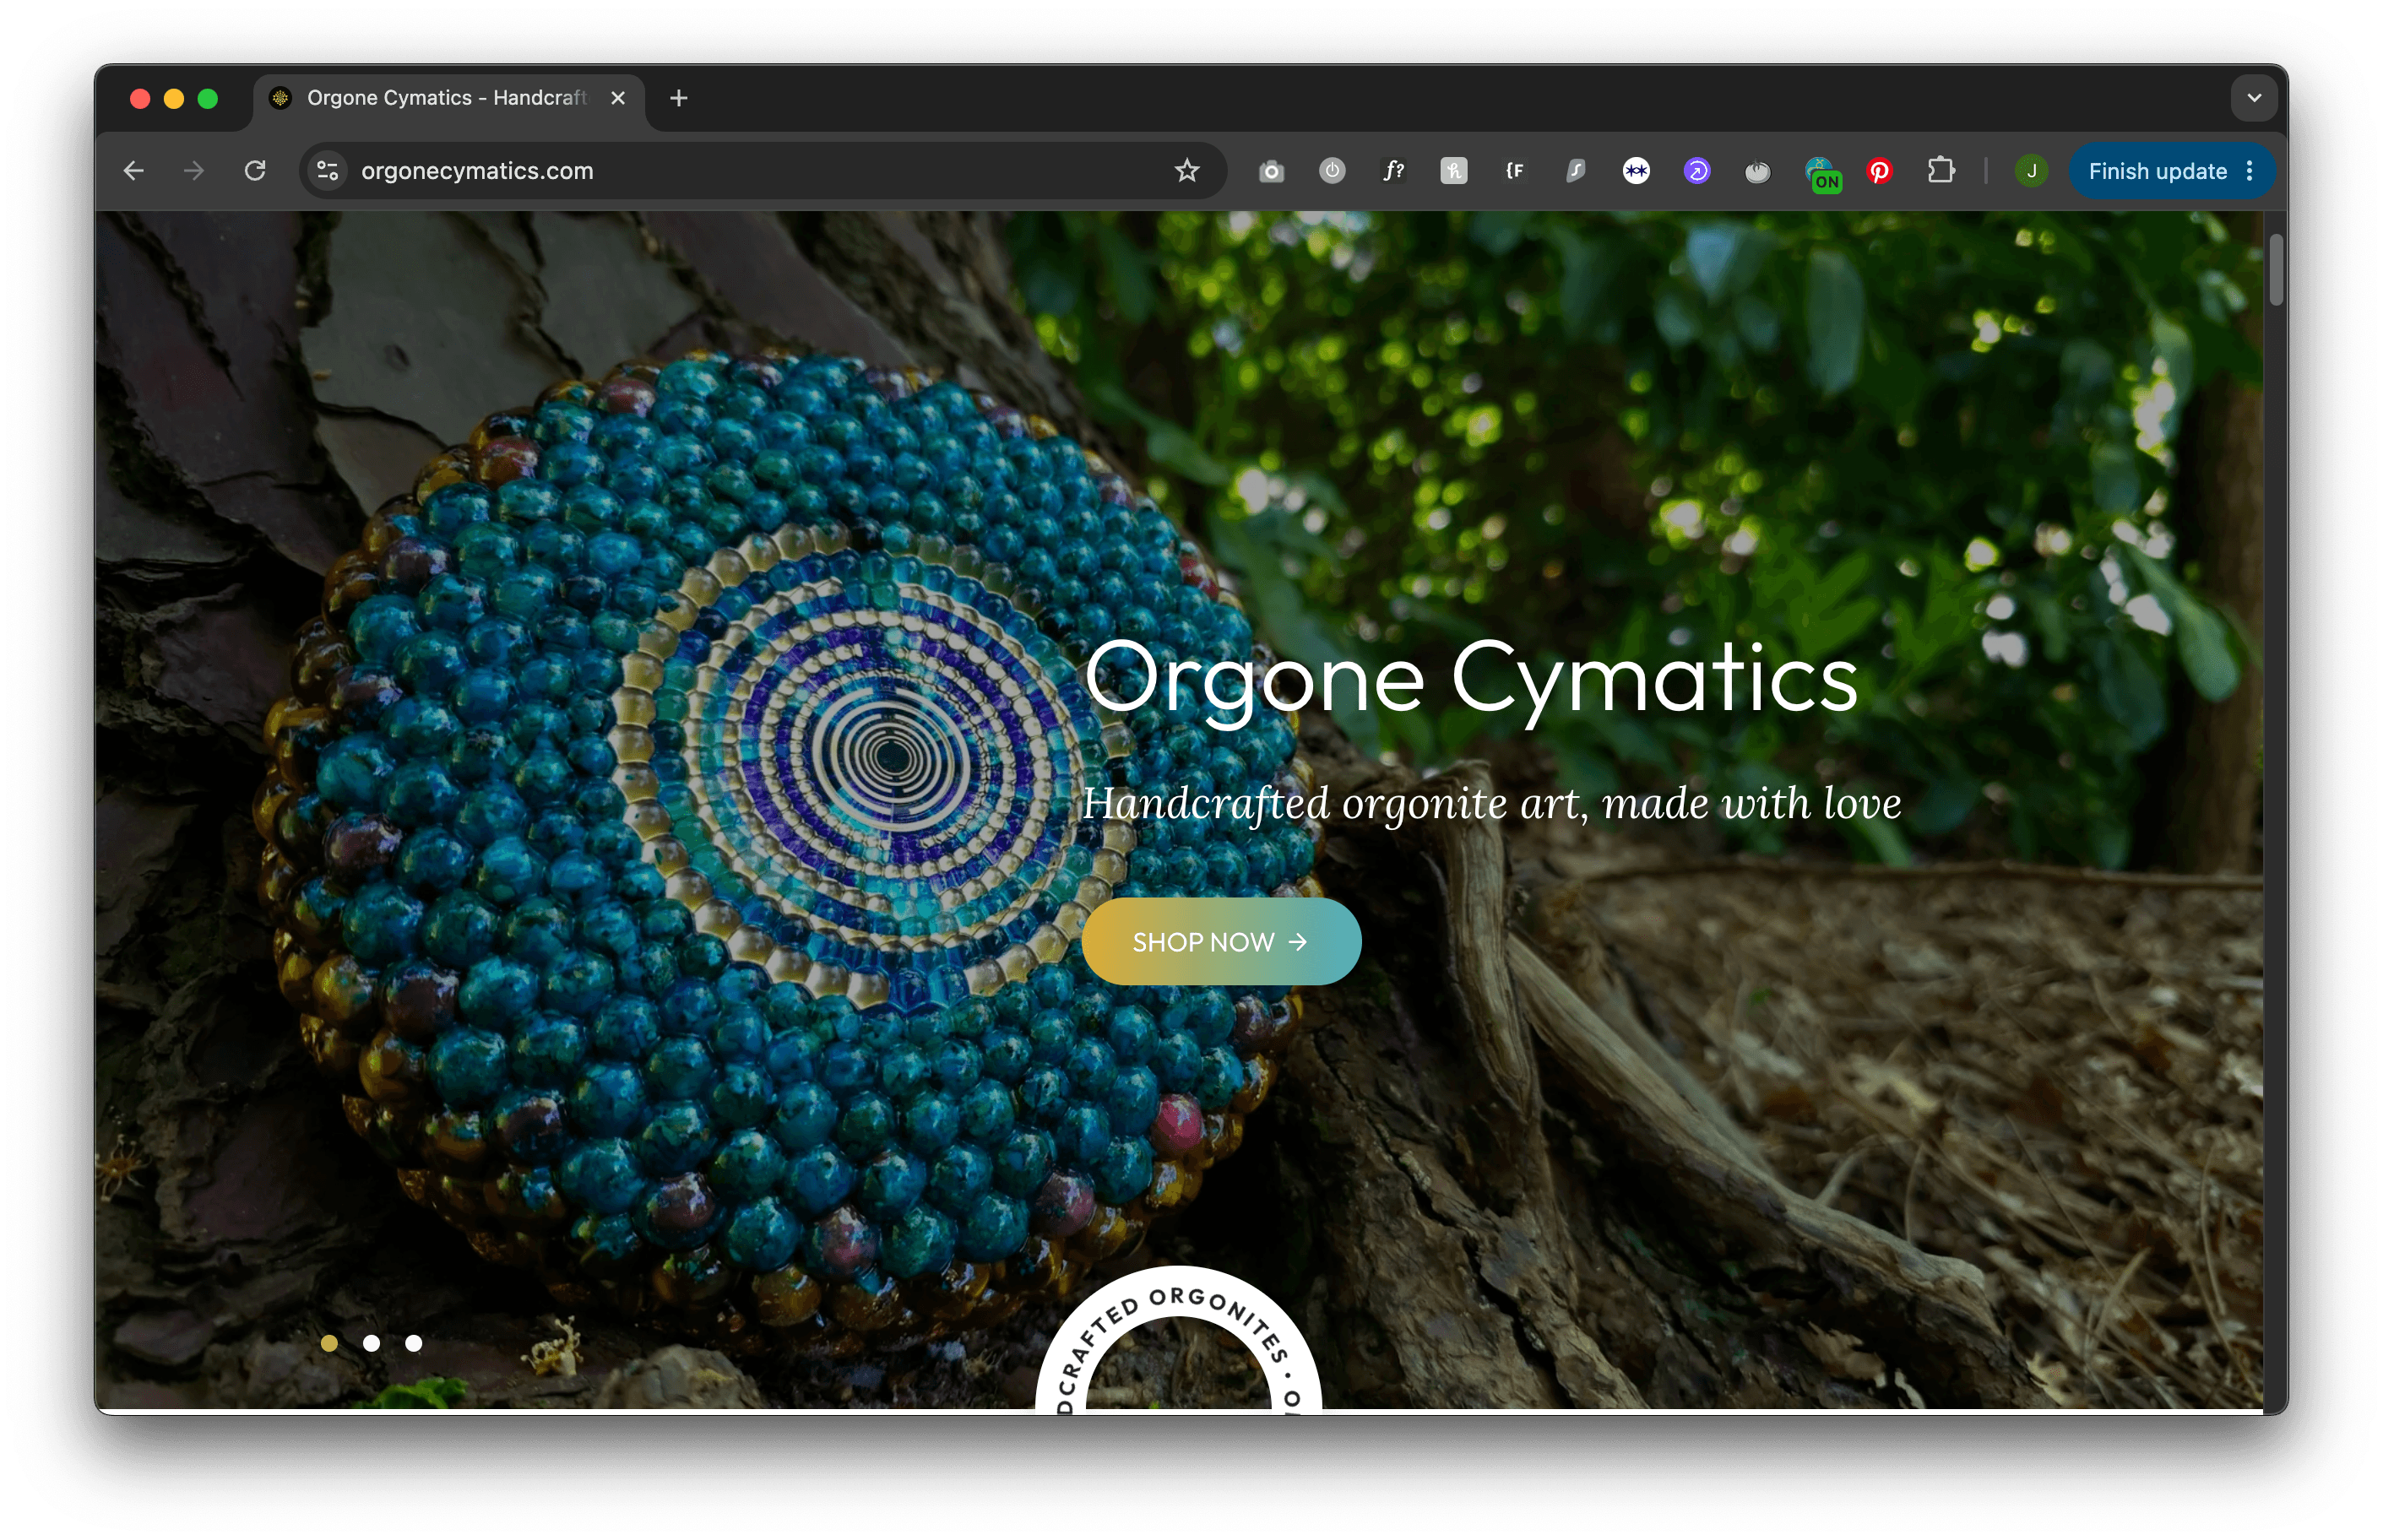Click the {F extension icon
The width and height of the screenshot is (2383, 1540).
(1515, 171)
